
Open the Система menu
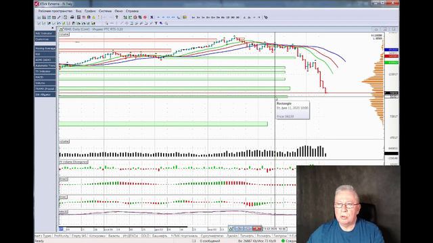tap(106, 11)
